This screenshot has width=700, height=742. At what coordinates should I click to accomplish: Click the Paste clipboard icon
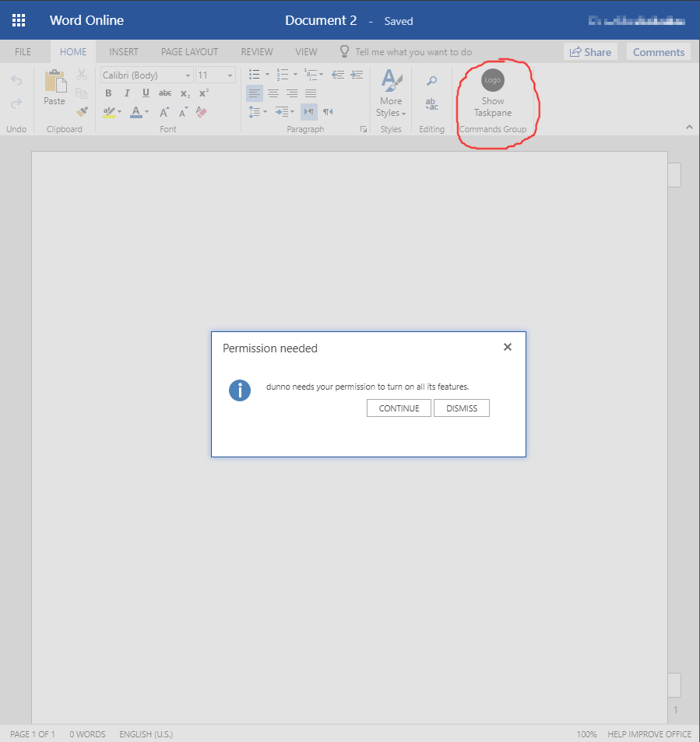point(55,81)
